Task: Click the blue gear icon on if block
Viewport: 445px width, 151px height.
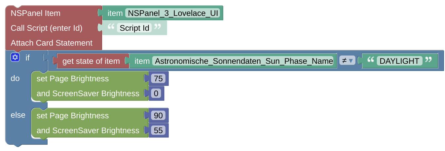Action: coord(15,57)
